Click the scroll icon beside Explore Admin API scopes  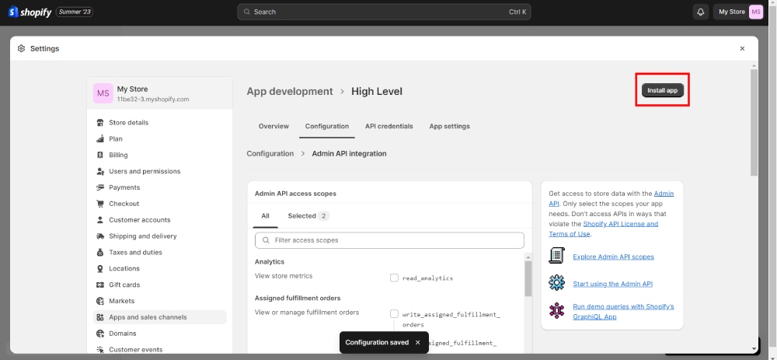coord(557,255)
